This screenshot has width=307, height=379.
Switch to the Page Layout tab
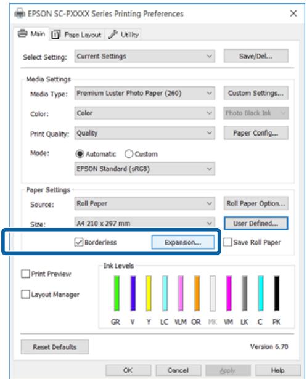(76, 35)
